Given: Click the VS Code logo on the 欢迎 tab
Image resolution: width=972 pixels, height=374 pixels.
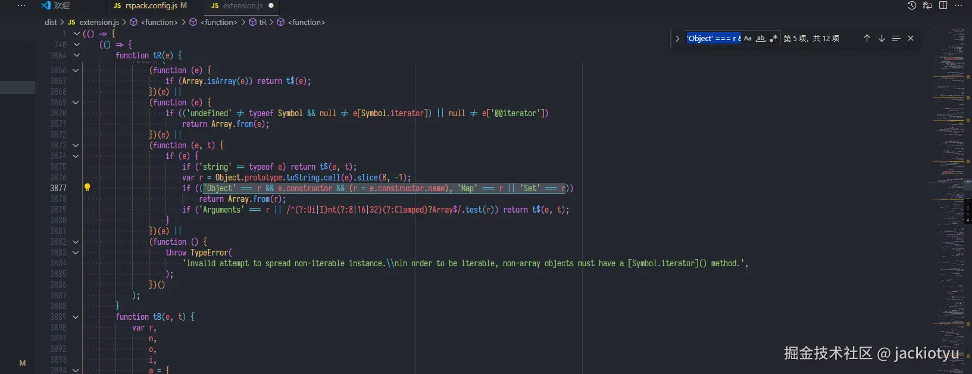Looking at the screenshot, I should [x=46, y=5].
